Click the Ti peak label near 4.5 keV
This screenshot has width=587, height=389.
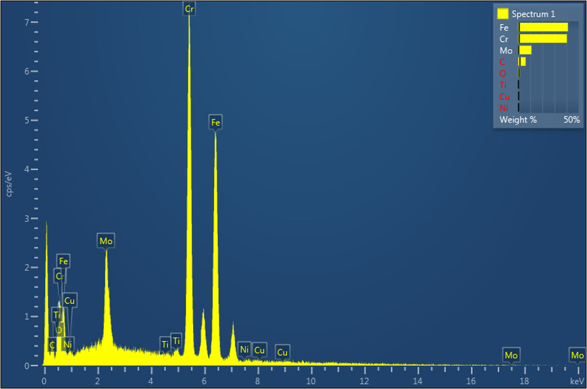[x=165, y=344]
